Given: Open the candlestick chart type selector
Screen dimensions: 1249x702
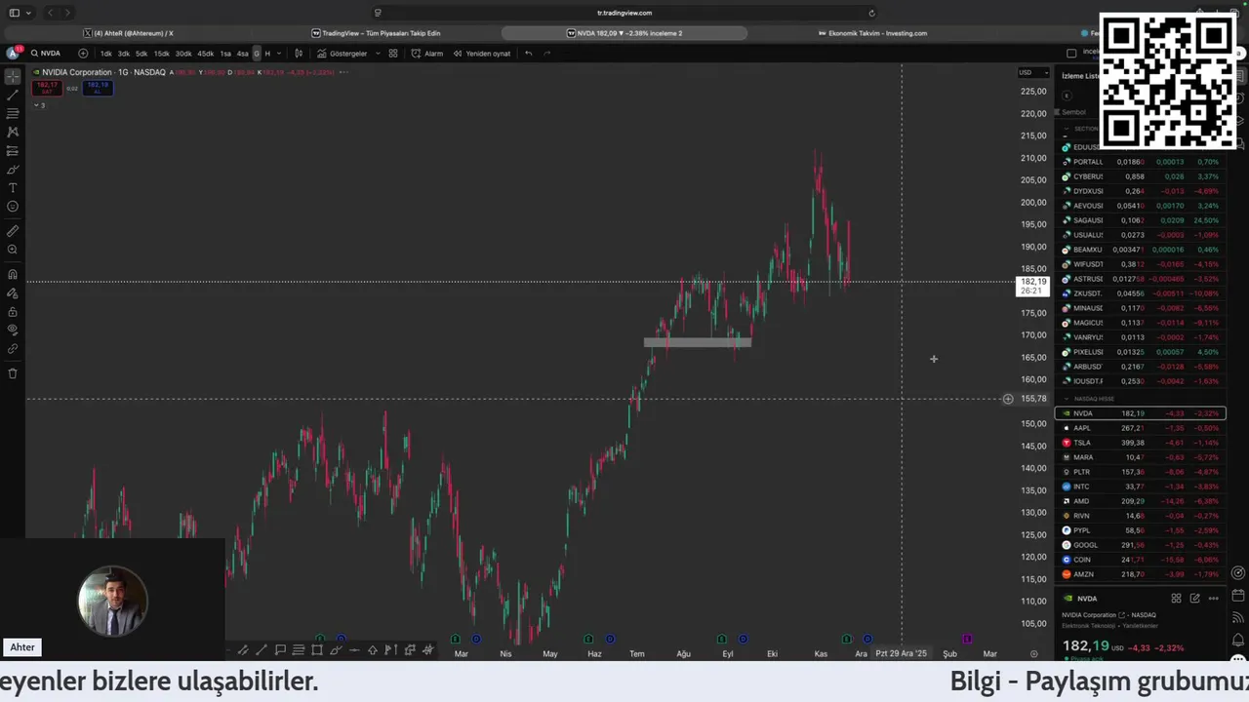Looking at the screenshot, I should click(x=299, y=54).
